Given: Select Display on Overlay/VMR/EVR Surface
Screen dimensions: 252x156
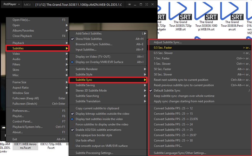Looking at the screenshot, I should (x=108, y=62).
